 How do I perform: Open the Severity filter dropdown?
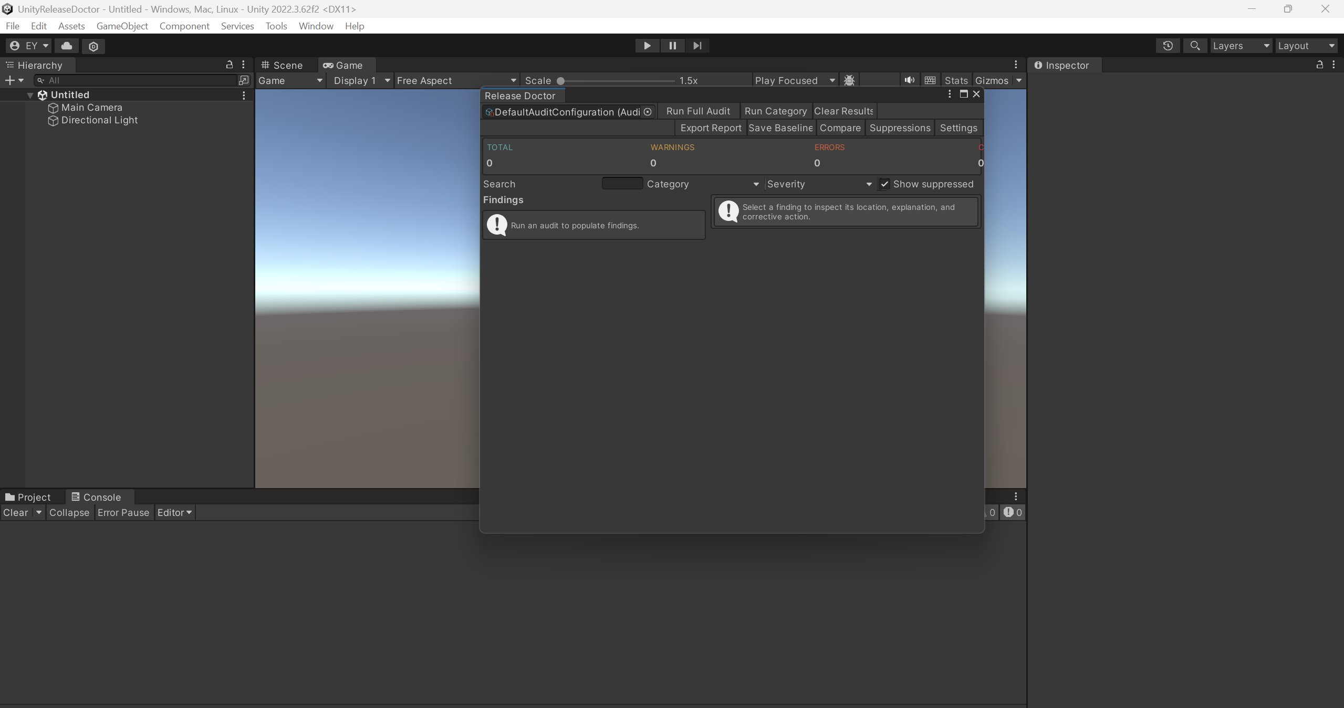819,184
